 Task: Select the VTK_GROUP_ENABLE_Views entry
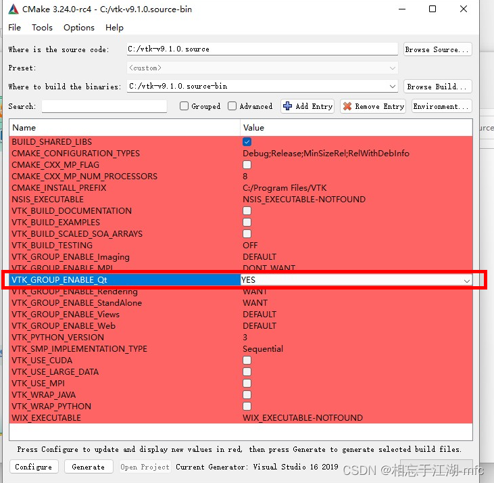[66, 315]
